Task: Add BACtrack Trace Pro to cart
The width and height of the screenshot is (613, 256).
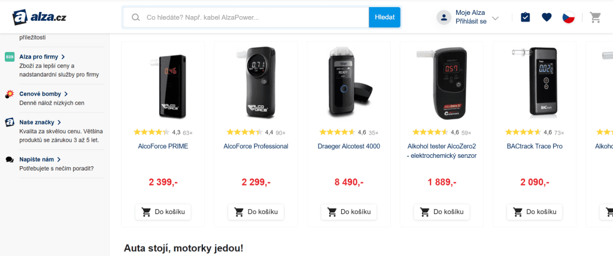Action: tap(534, 212)
